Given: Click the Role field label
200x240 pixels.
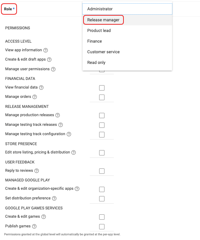Looking at the screenshot, I should pos(8,9).
